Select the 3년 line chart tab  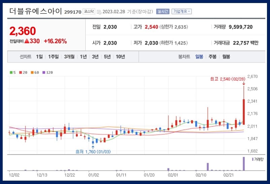point(95,57)
